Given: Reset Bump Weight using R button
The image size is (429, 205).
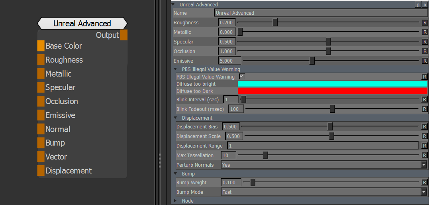Looking at the screenshot, I should 425,183.
